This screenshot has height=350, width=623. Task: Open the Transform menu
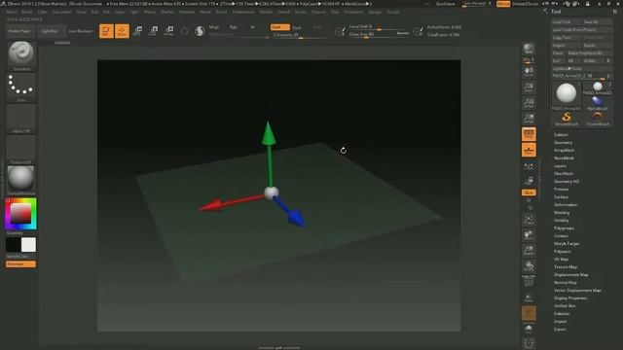click(353, 12)
